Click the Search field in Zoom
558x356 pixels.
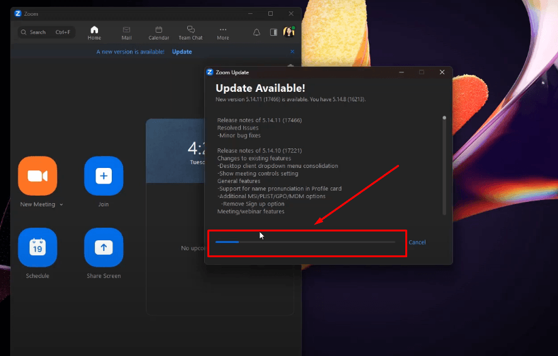click(x=46, y=32)
